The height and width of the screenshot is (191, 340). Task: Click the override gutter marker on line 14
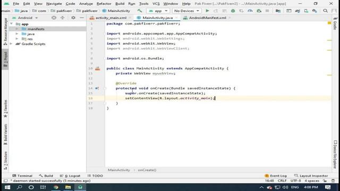[97, 88]
